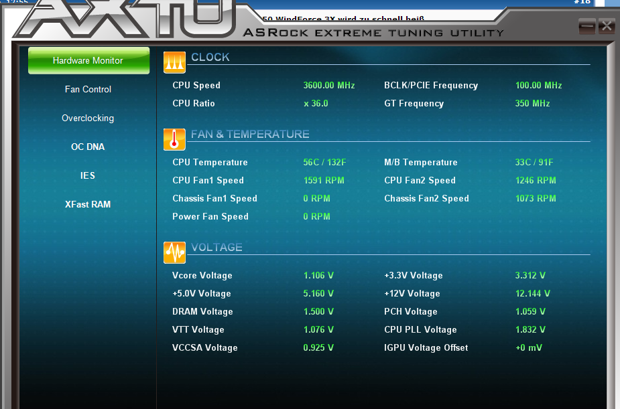Click the CPU Temperature reading 56C / 132F
The image size is (620, 409).
pos(324,162)
